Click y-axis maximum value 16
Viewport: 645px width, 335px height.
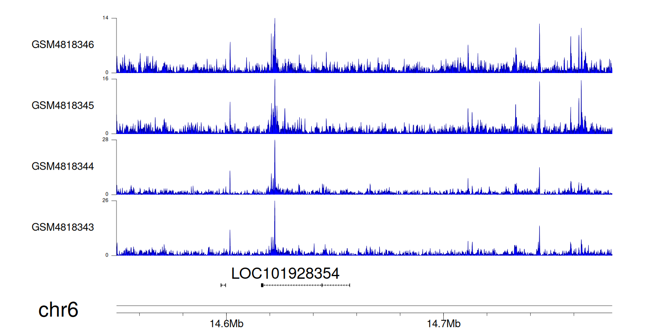click(x=105, y=79)
